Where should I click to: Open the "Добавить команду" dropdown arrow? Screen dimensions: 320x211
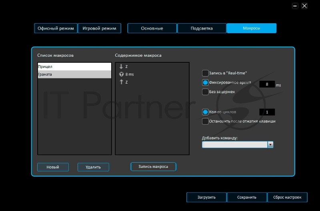270,145
